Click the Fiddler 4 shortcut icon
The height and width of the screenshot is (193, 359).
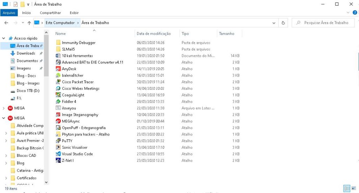pos(59,101)
